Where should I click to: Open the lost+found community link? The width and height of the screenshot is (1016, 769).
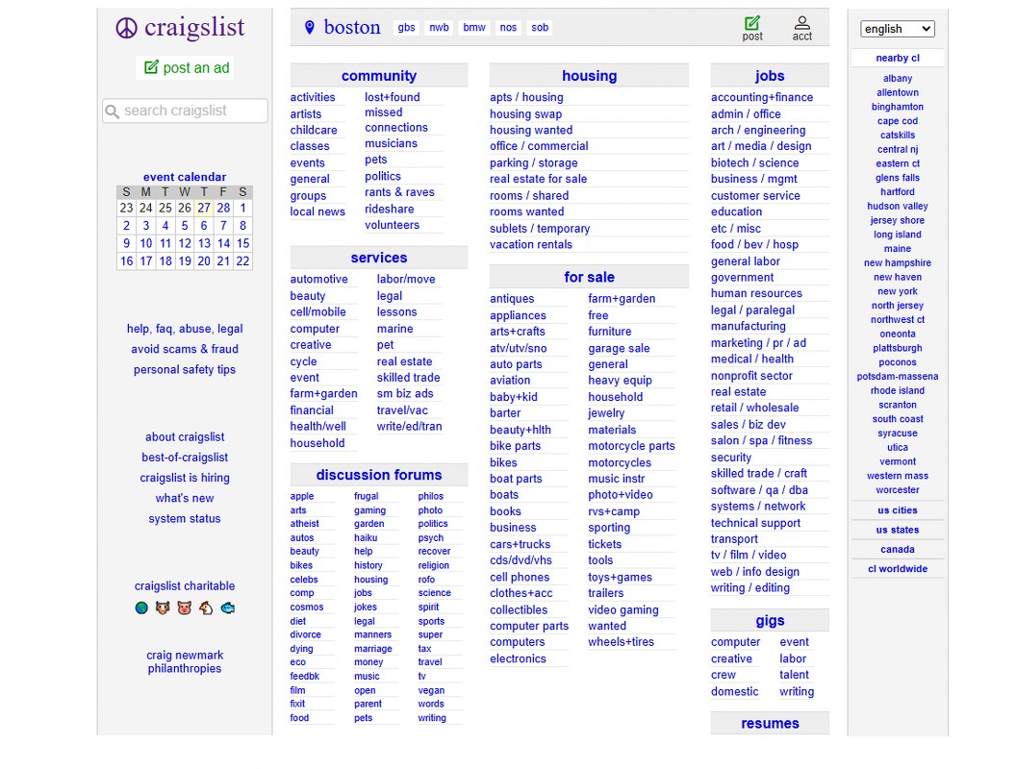click(x=392, y=97)
